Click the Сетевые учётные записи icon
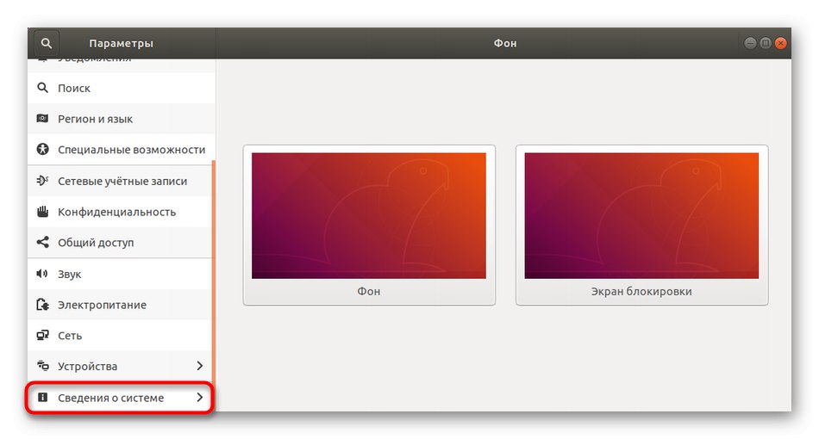This screenshot has height=439, width=819. (43, 181)
